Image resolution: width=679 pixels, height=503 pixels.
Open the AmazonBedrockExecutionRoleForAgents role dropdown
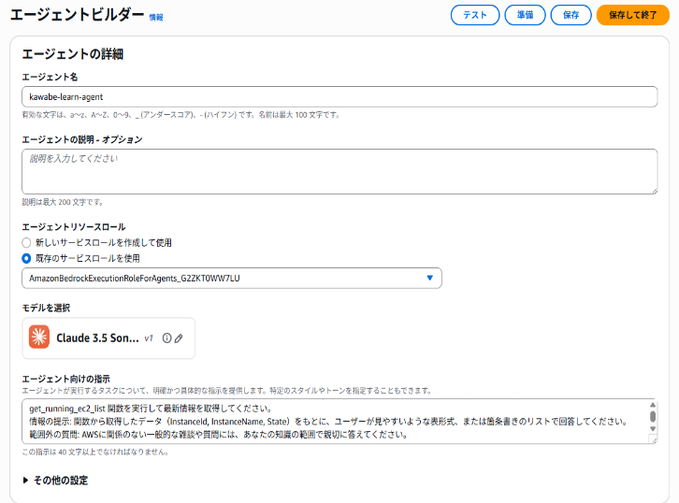(232, 278)
